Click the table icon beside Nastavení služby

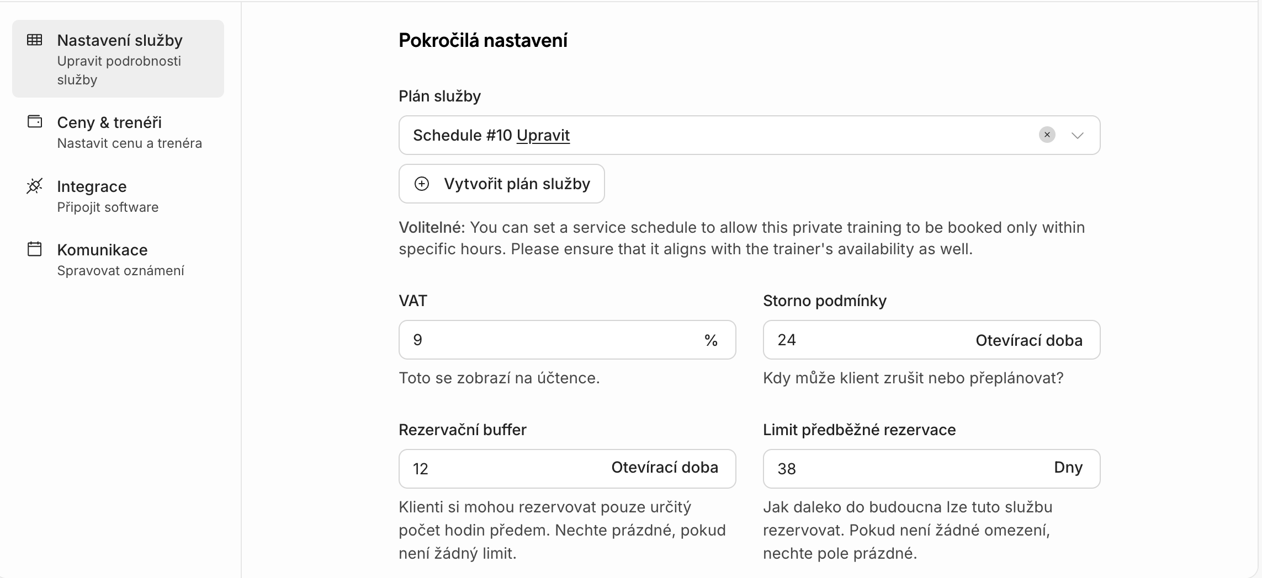coord(34,40)
